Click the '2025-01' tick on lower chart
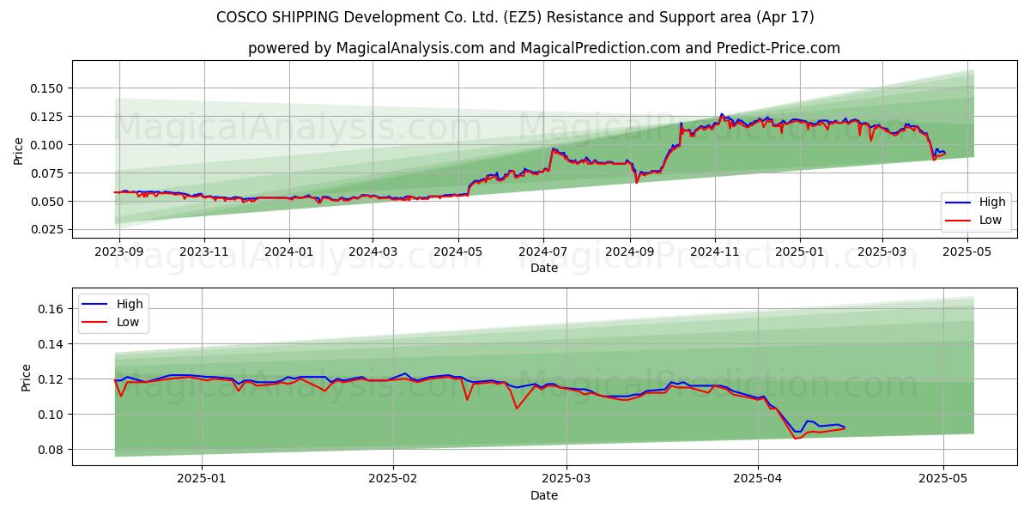Screen dimensions: 1030x515 click(x=200, y=479)
